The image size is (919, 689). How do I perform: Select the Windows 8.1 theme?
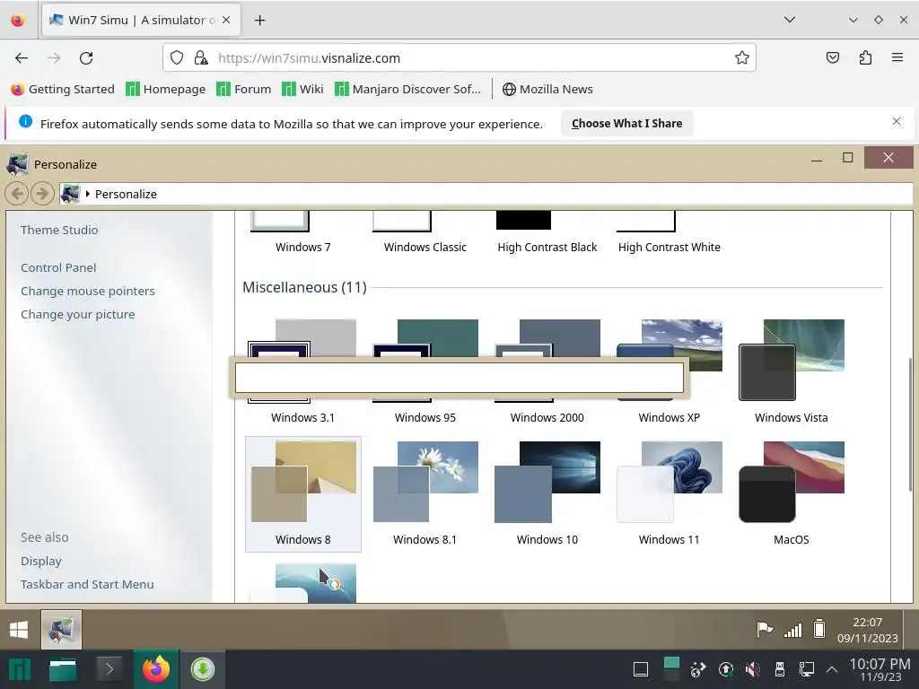point(424,494)
